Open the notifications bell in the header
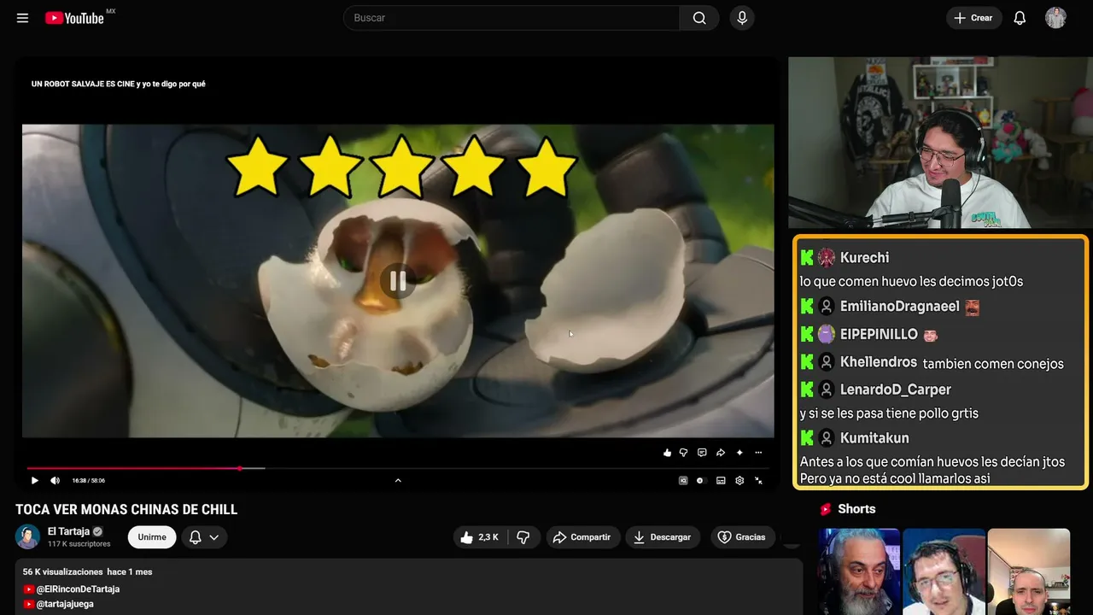Image resolution: width=1093 pixels, height=615 pixels. coord(1020,18)
